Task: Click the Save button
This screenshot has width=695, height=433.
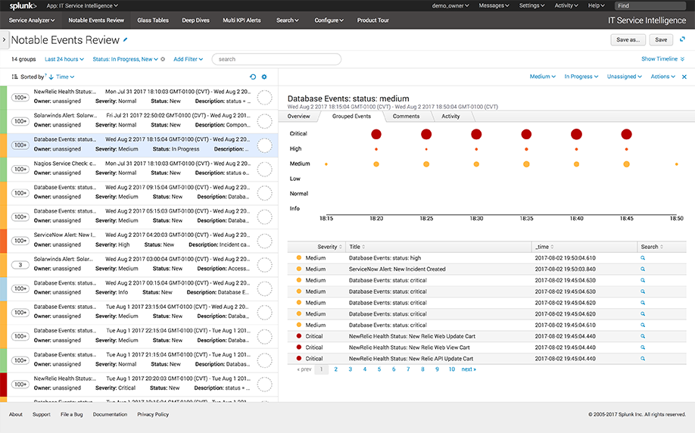Action: (x=661, y=40)
